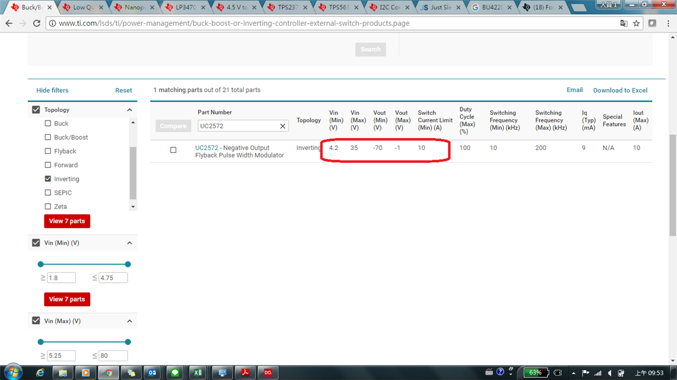This screenshot has height=380, width=677.
Task: Open the UC2572 part link
Action: (x=207, y=148)
